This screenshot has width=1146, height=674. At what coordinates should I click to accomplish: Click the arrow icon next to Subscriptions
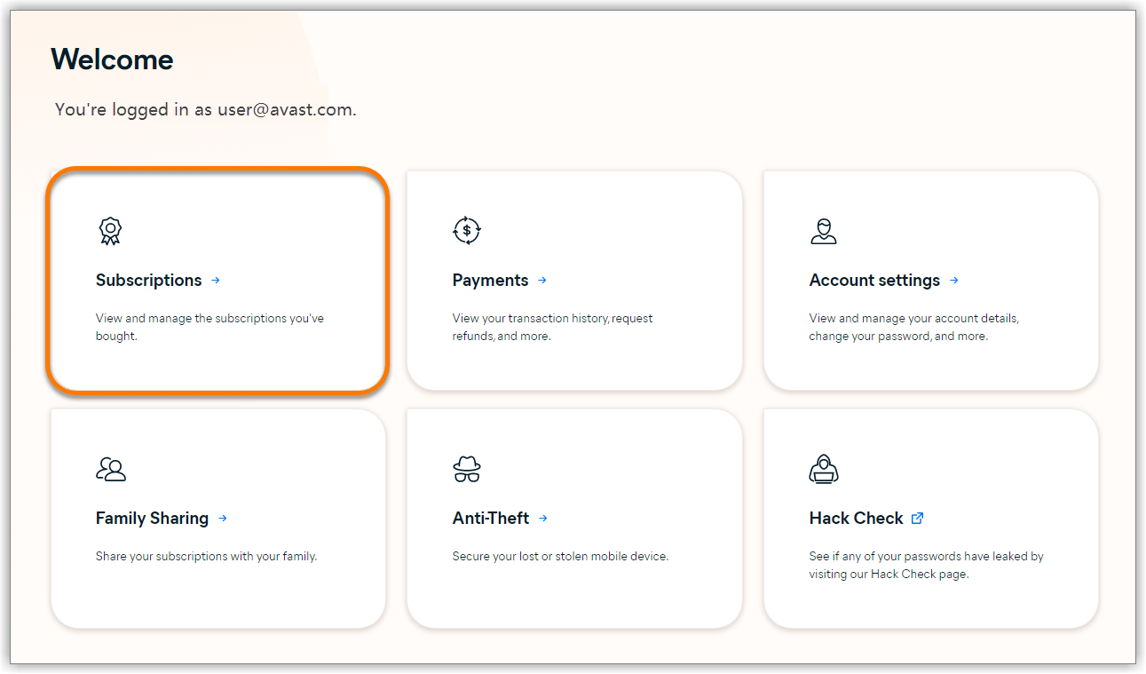216,280
